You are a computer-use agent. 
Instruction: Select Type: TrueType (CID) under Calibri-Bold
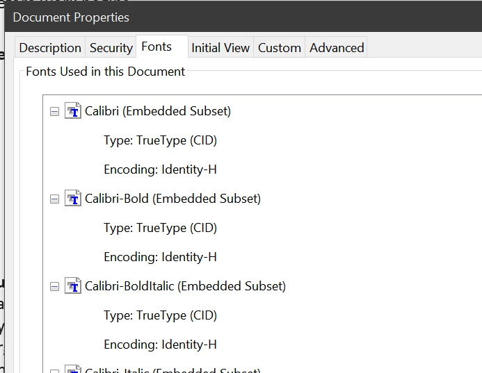(161, 228)
